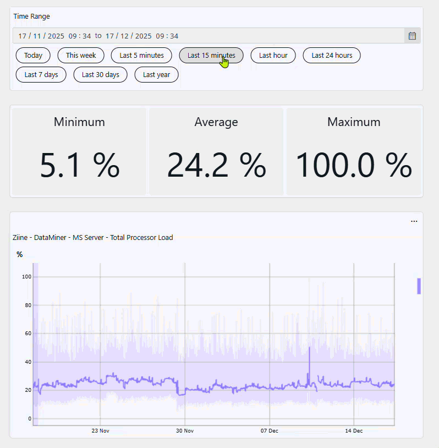Click the Last 15 minutes preset

(211, 56)
